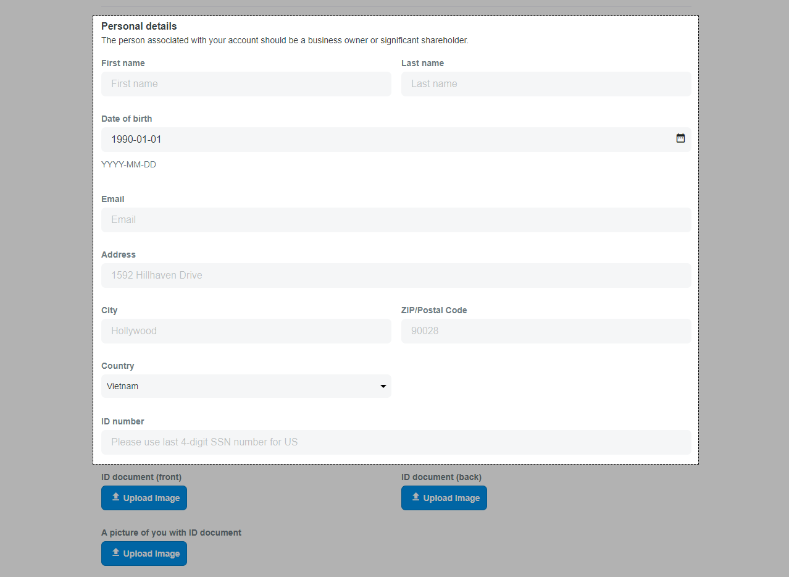Click the 'Address' field label
The image size is (789, 577).
[119, 255]
